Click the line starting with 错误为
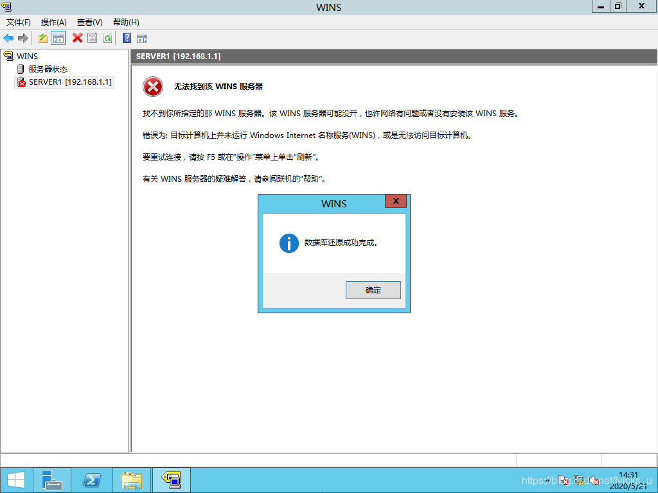The width and height of the screenshot is (658, 493). [x=308, y=135]
